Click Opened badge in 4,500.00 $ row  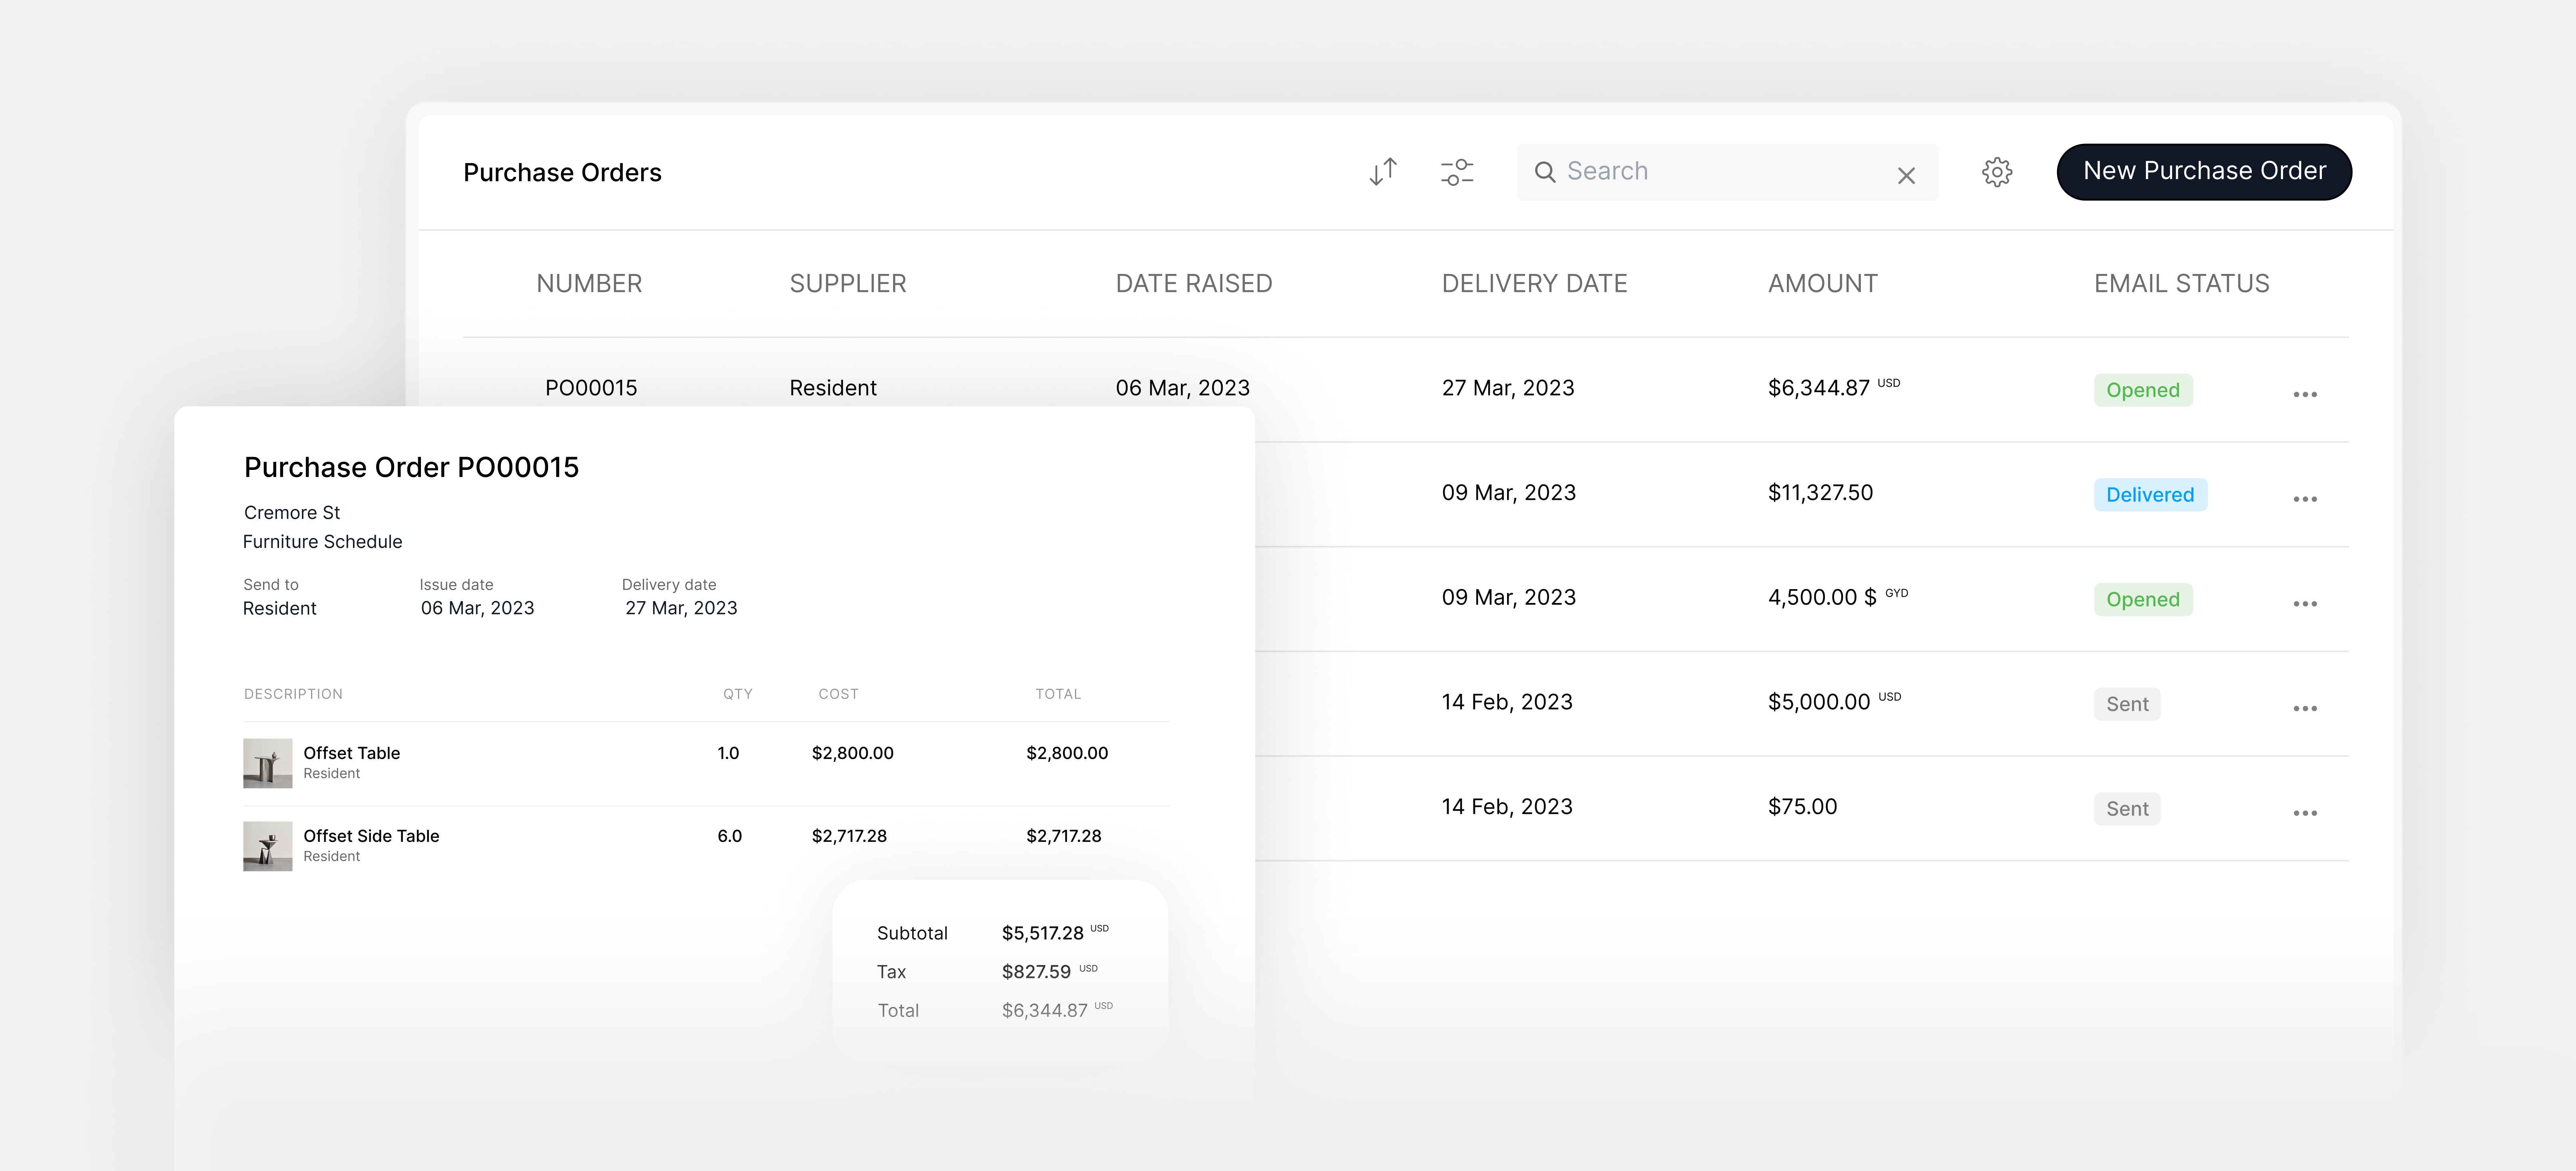pyautogui.click(x=2143, y=599)
